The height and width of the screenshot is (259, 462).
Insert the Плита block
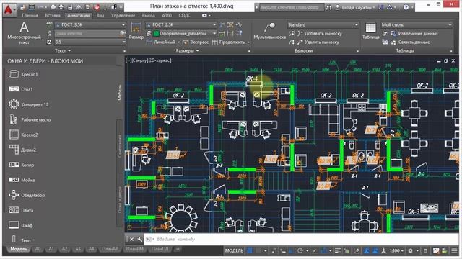coord(21,210)
